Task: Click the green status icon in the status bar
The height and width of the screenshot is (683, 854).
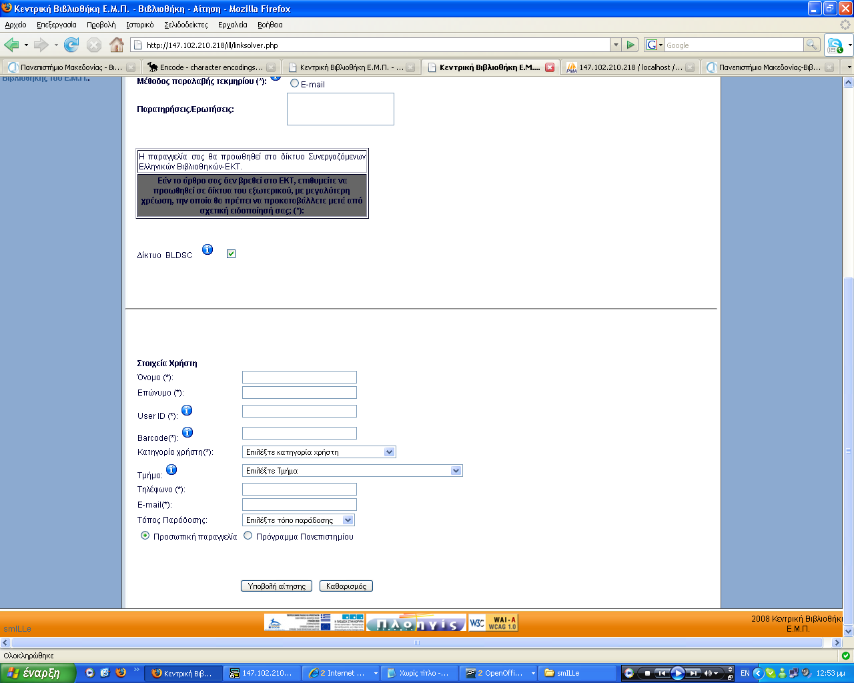Action: click(846, 656)
